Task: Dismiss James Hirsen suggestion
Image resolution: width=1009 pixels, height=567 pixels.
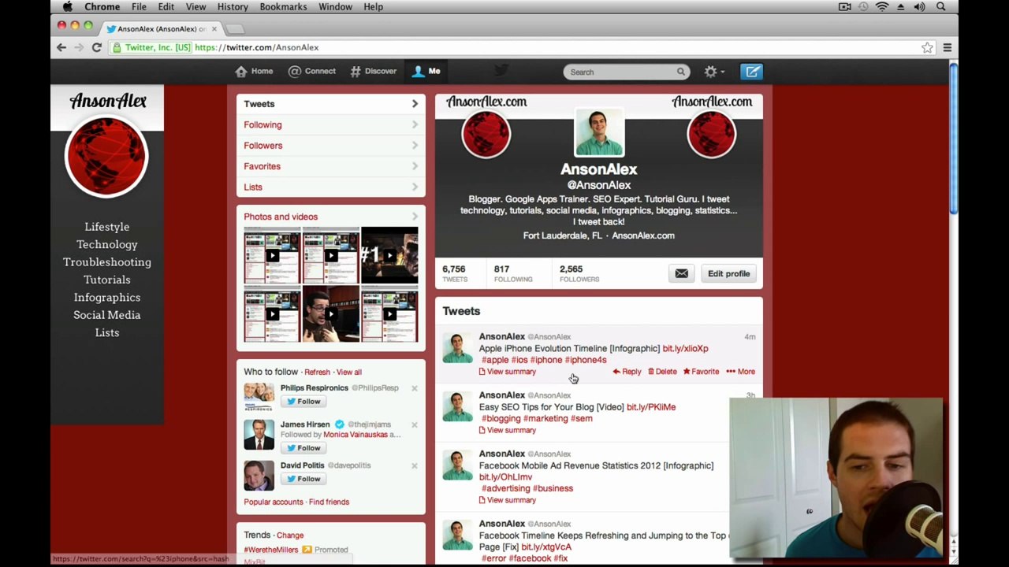Action: click(414, 424)
